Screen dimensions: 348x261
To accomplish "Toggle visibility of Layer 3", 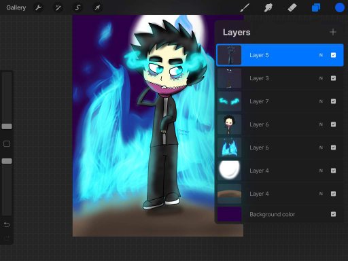I will click(333, 78).
